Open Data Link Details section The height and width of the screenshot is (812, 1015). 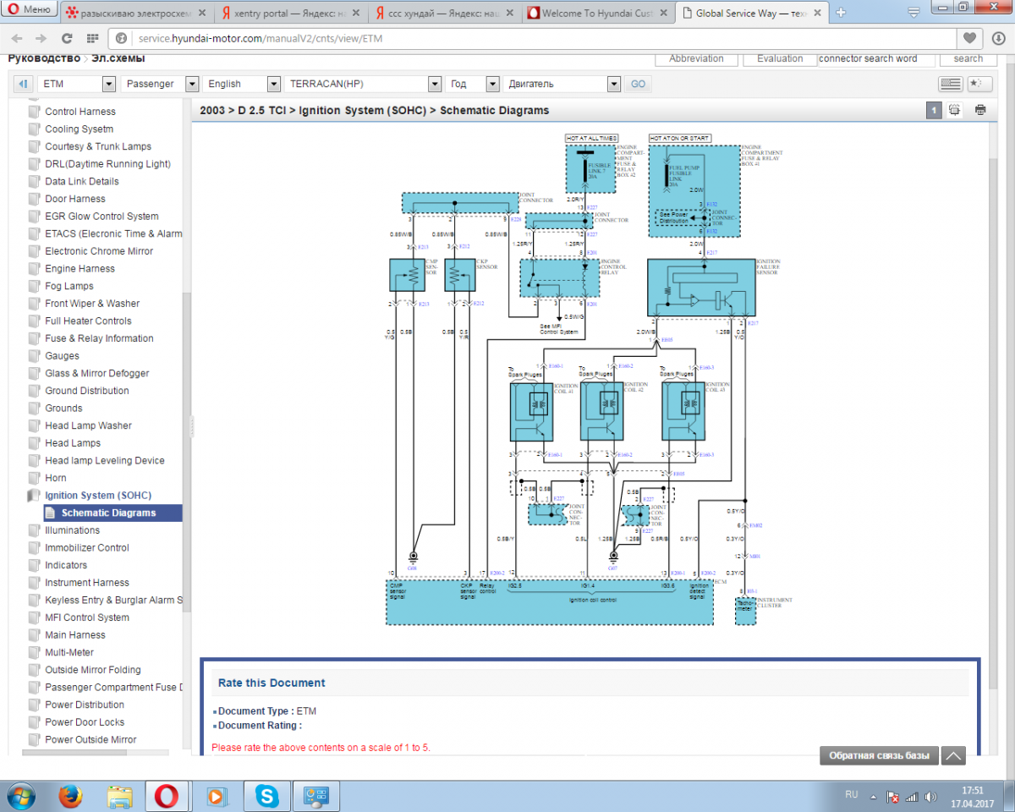tap(82, 181)
